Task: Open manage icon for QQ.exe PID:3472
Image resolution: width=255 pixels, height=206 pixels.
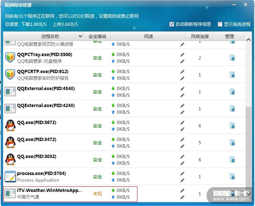Action: [x=232, y=143]
